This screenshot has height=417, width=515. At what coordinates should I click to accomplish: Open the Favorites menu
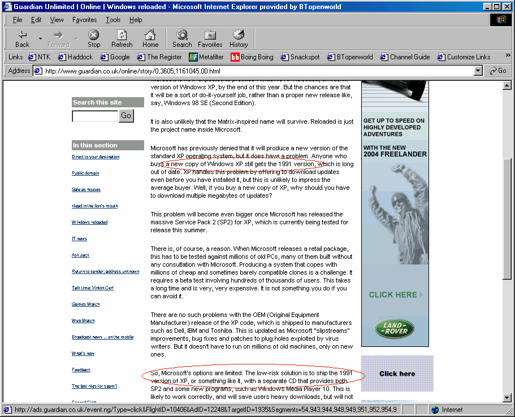(x=84, y=20)
